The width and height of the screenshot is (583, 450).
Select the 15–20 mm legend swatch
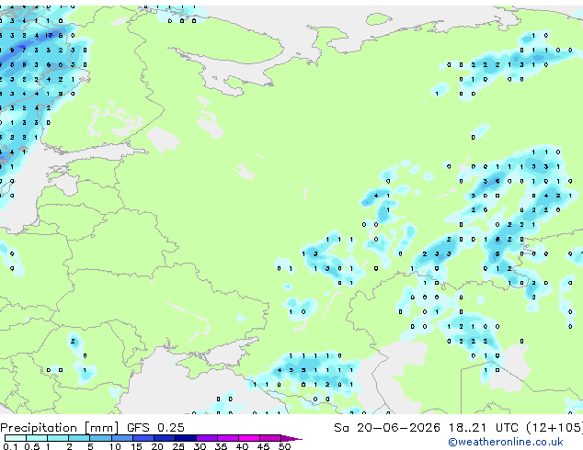tap(143, 438)
